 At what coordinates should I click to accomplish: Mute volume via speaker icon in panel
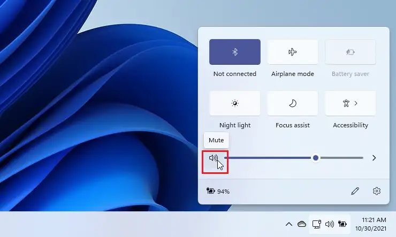pyautogui.click(x=214, y=158)
